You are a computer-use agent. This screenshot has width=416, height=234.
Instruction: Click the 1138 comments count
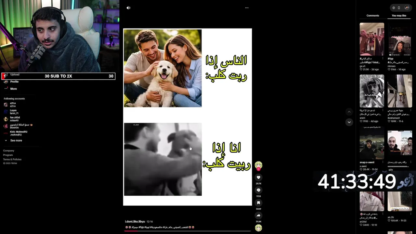click(258, 196)
